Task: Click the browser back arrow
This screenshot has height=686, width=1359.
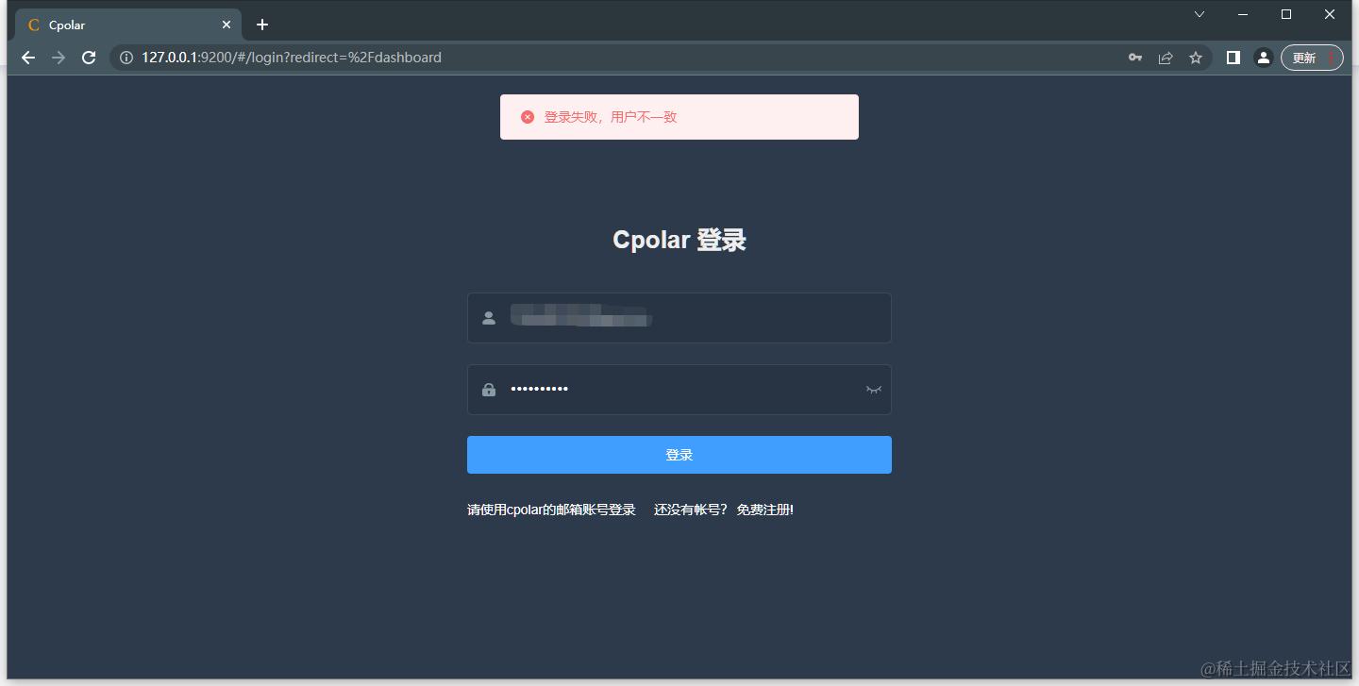Action: [28, 58]
